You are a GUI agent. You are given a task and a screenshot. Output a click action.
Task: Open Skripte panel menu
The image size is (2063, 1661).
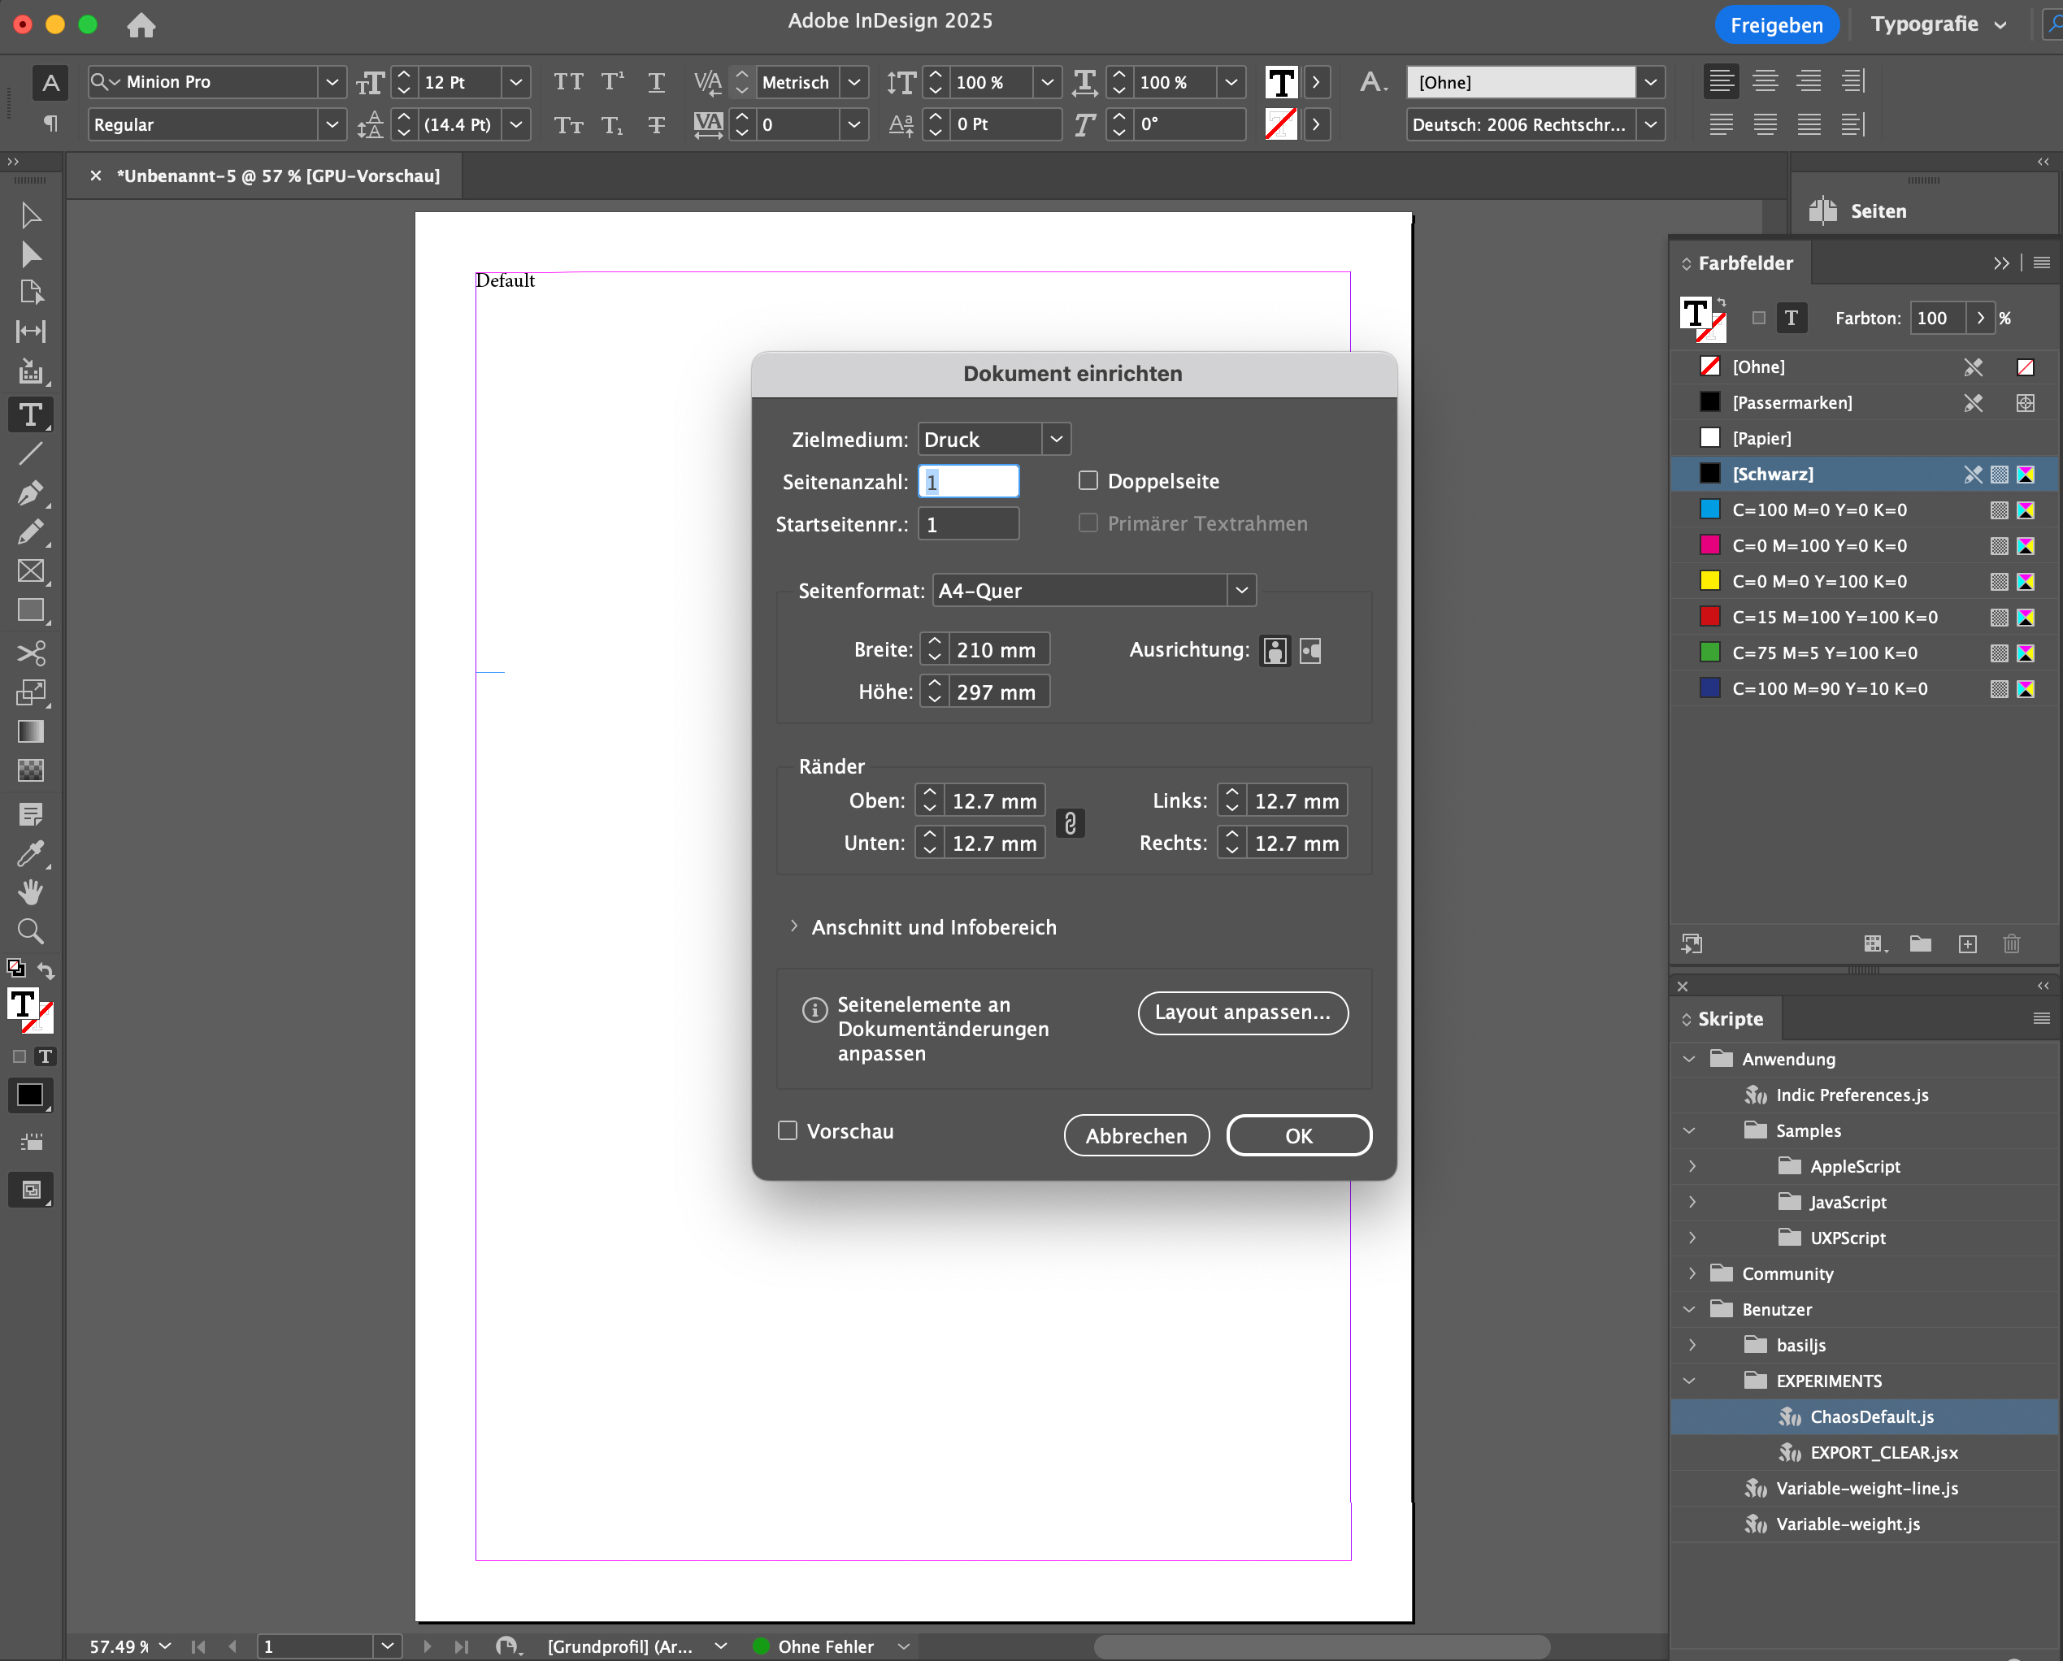click(2041, 1019)
